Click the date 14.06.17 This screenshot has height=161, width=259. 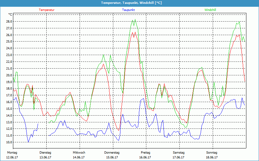click(79, 157)
